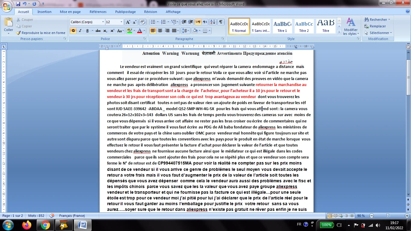The height and width of the screenshot is (231, 411).
Task: Open the Publipostage tab
Action: tap(125, 12)
